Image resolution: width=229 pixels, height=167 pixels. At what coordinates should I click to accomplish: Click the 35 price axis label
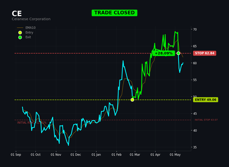(x=195, y=147)
